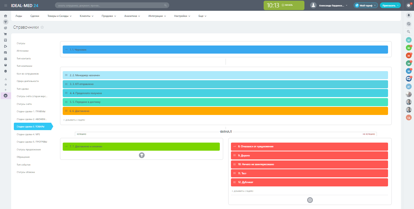The image size is (414, 209).
Task: Start the work day with НАЧАТЬ
Action: point(287,5)
